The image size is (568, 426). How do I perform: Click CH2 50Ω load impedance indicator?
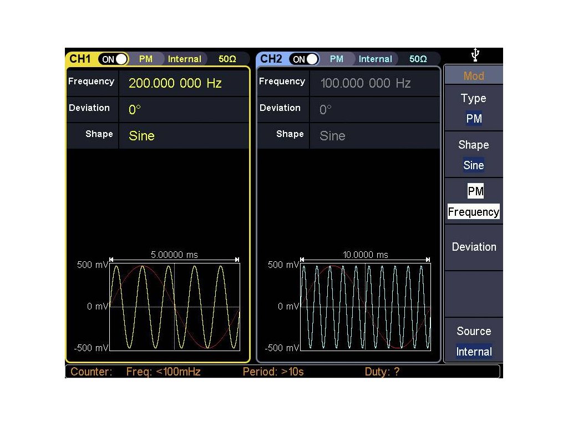point(418,59)
